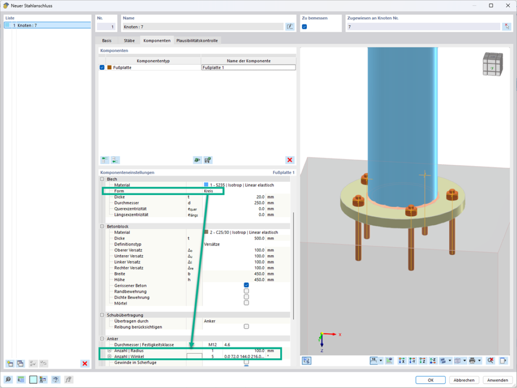Select the Komponenten tab

pos(157,41)
